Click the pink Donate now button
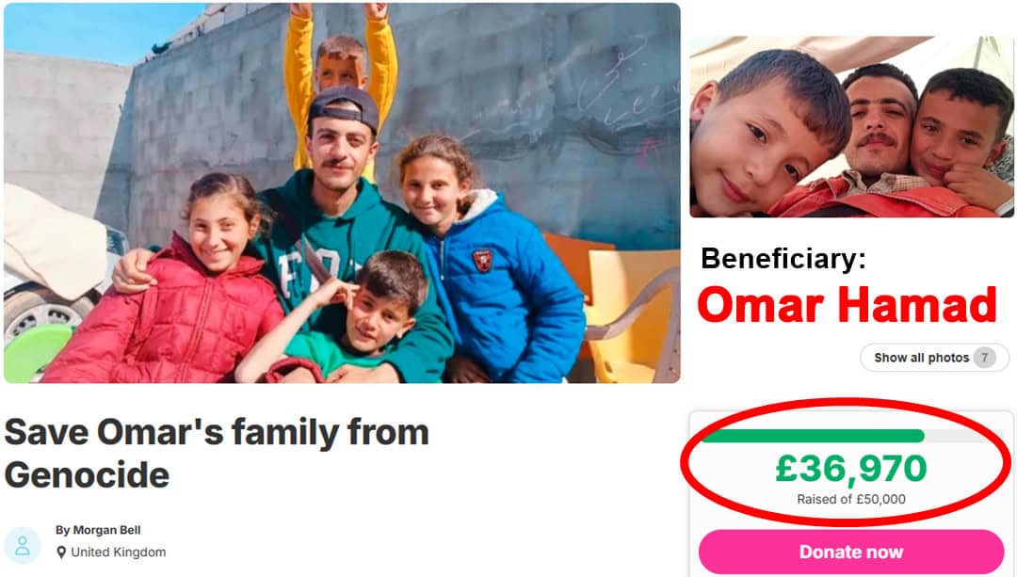This screenshot has height=577, width=1017. 851,552
